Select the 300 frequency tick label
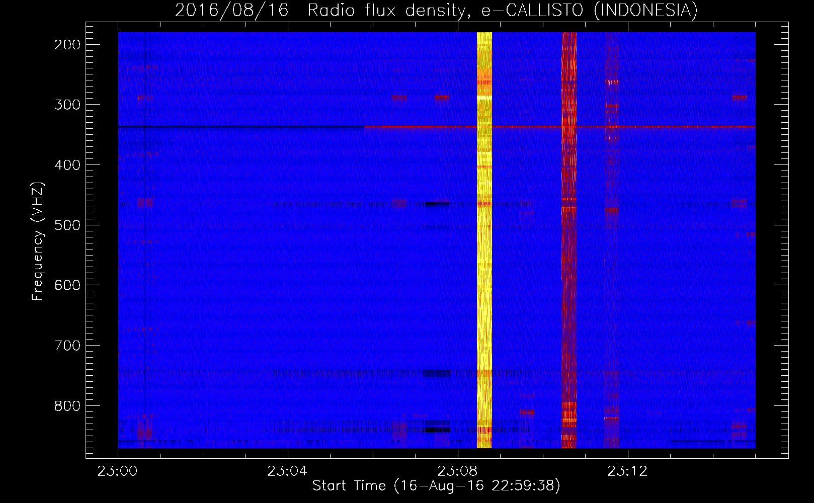The height and width of the screenshot is (503, 814). pyautogui.click(x=68, y=105)
